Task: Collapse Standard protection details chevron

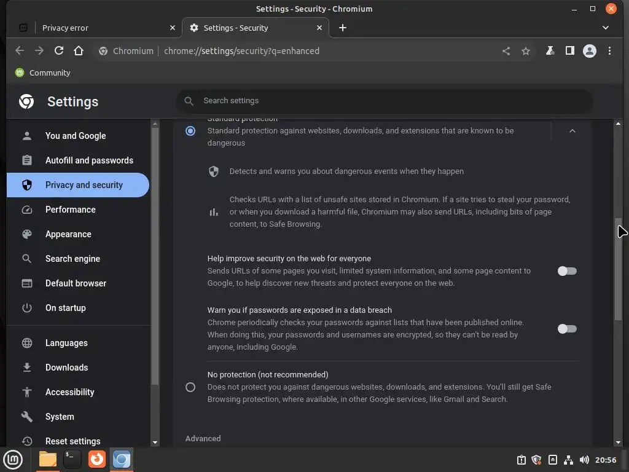Action: coord(572,131)
